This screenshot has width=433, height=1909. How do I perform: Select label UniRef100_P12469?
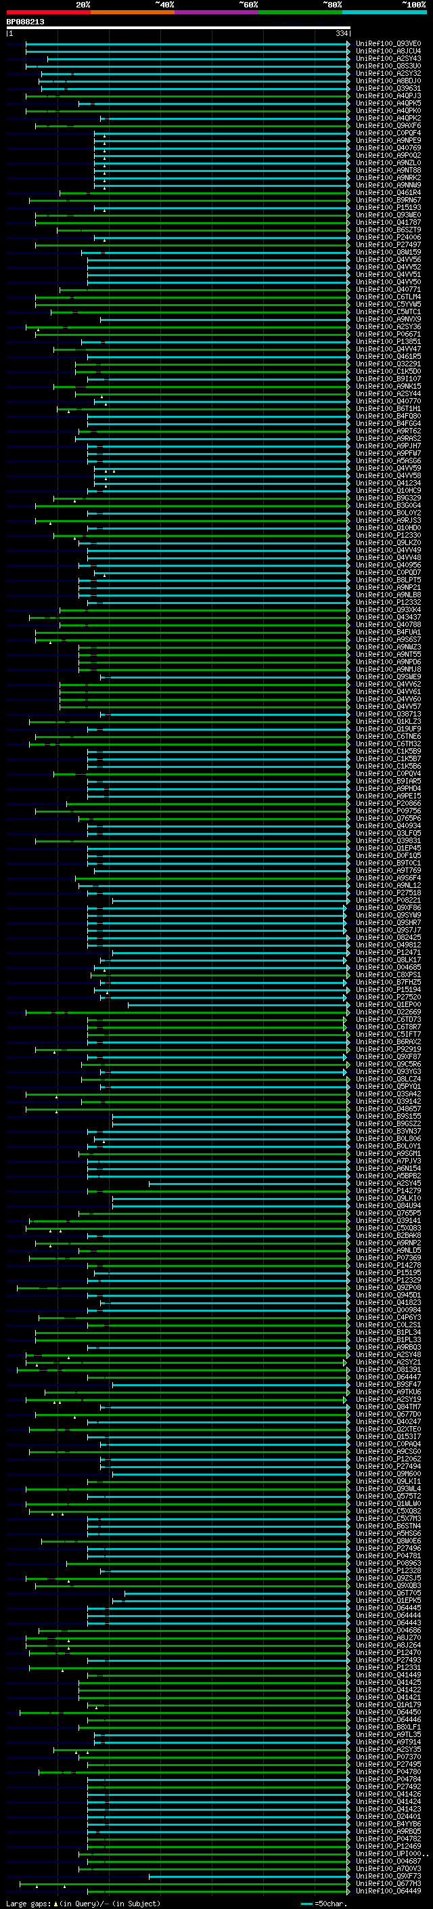388,1846
